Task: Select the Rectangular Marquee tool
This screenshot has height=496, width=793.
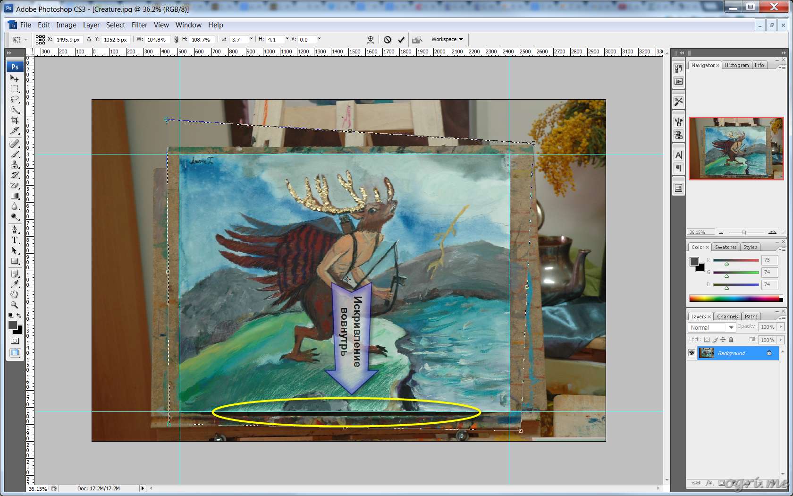Action: coord(15,89)
